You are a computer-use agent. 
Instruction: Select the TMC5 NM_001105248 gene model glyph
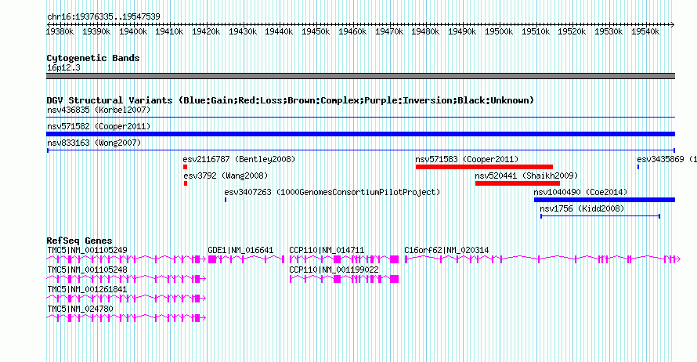click(126, 279)
